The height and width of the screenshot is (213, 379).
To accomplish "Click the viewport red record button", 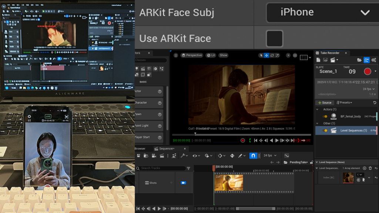I will click(x=243, y=141).
